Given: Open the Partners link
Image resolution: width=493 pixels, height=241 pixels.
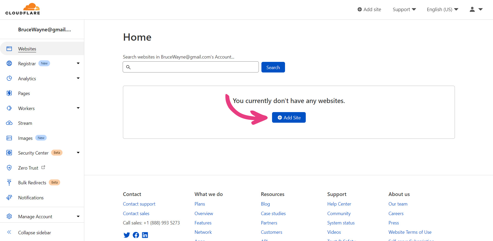Looking at the screenshot, I should [269, 223].
